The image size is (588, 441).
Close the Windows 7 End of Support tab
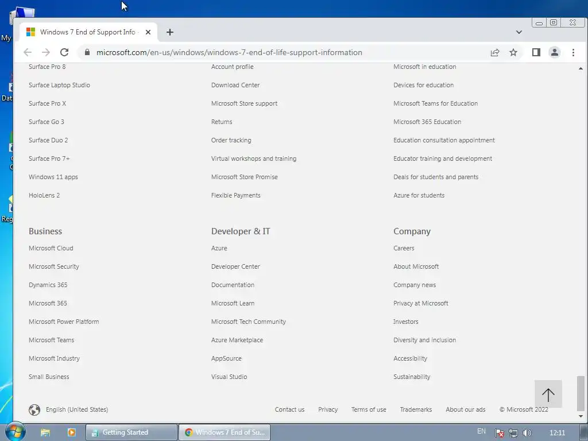(148, 32)
